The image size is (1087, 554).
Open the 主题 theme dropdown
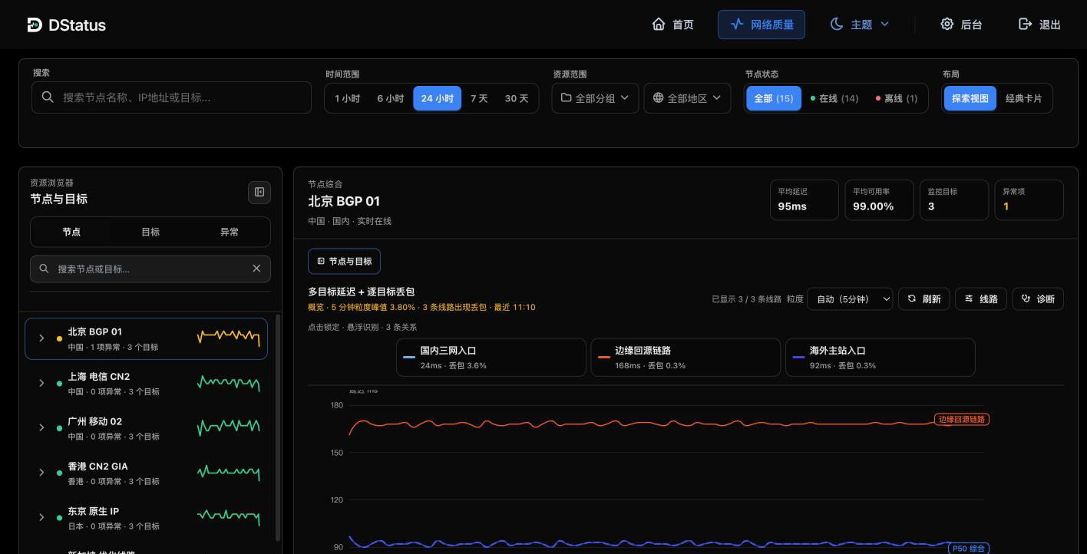tap(860, 25)
